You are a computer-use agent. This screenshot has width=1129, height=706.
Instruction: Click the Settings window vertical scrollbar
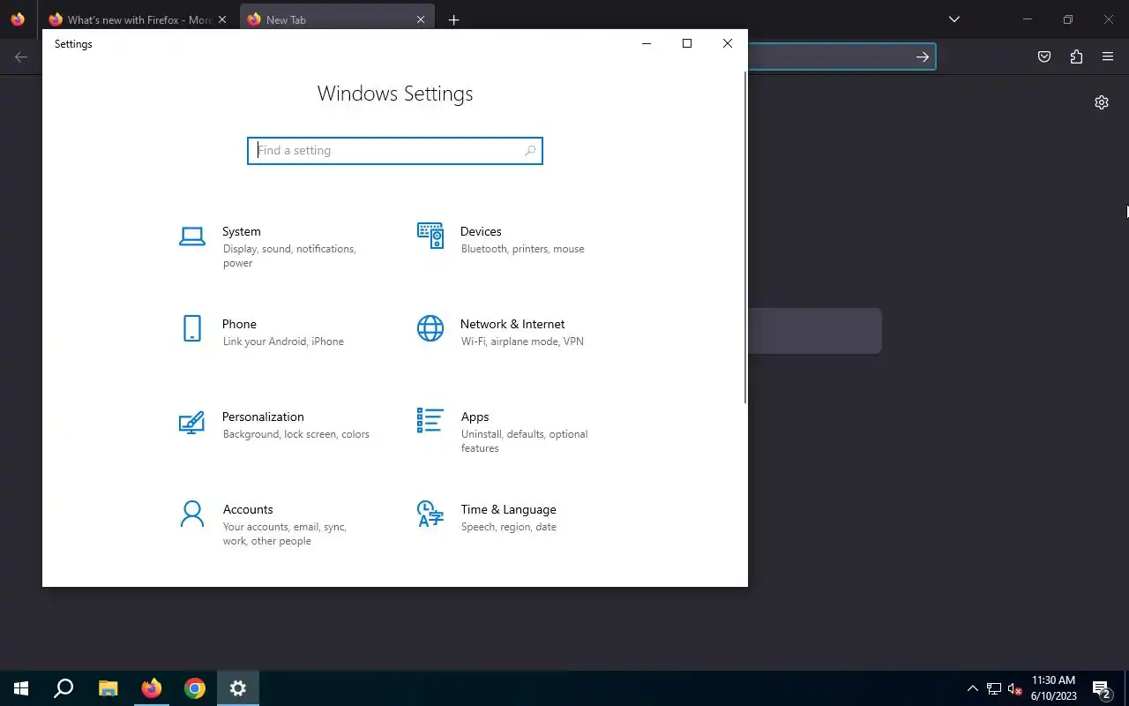745,238
